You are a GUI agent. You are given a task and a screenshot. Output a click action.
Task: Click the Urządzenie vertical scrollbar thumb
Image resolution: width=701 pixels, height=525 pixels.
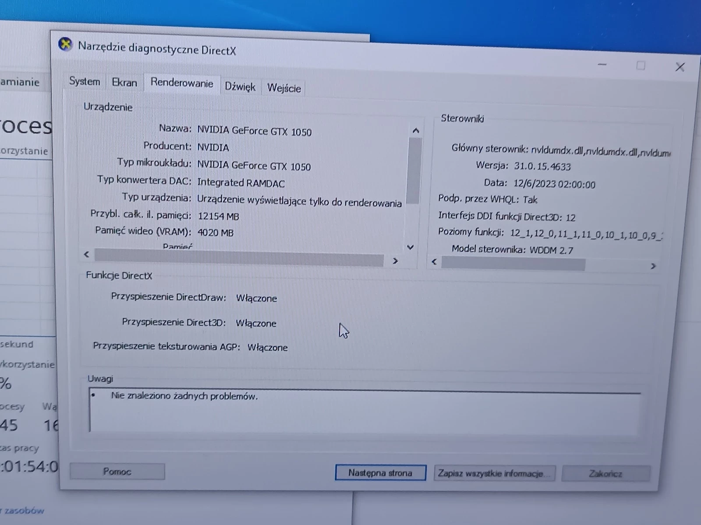(x=414, y=171)
